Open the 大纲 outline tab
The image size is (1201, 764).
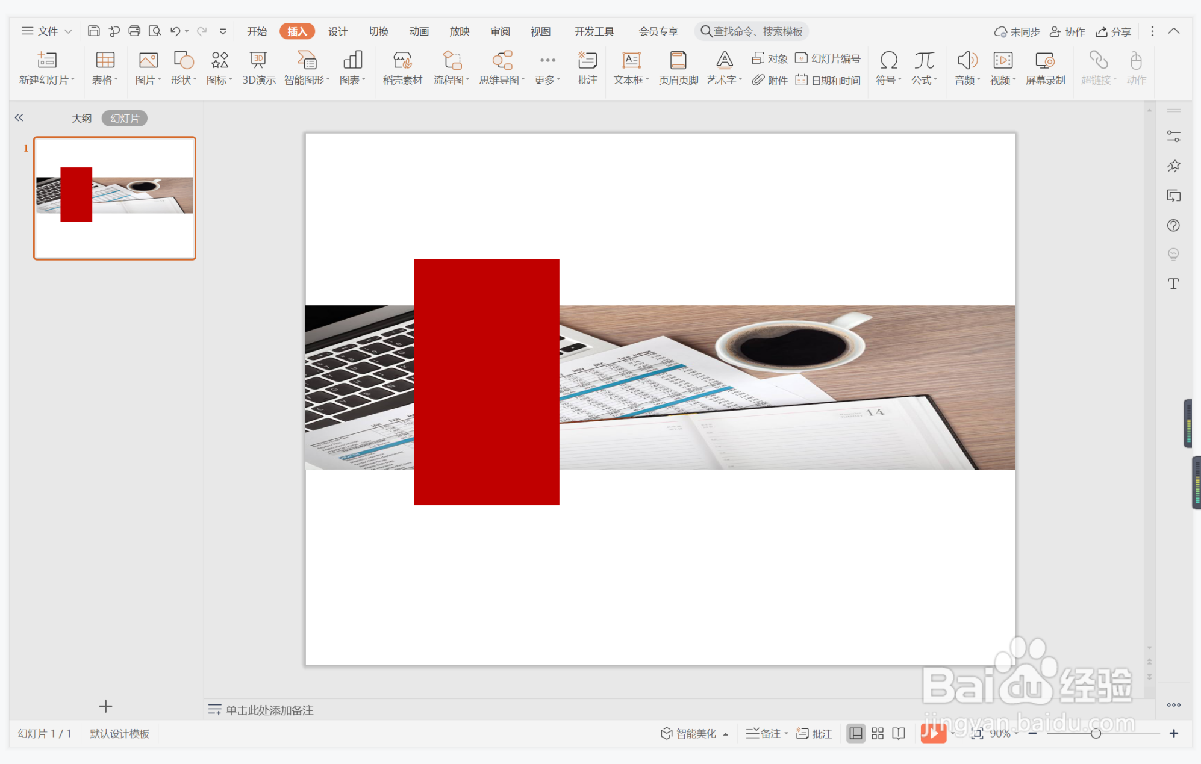81,118
